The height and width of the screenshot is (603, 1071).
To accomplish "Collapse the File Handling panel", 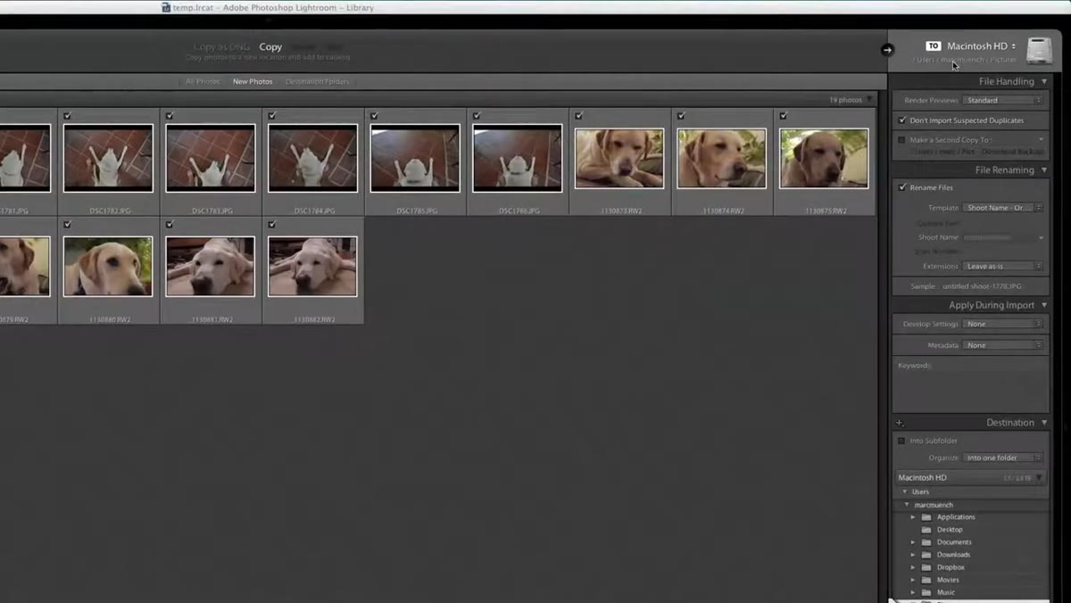I will point(1044,82).
